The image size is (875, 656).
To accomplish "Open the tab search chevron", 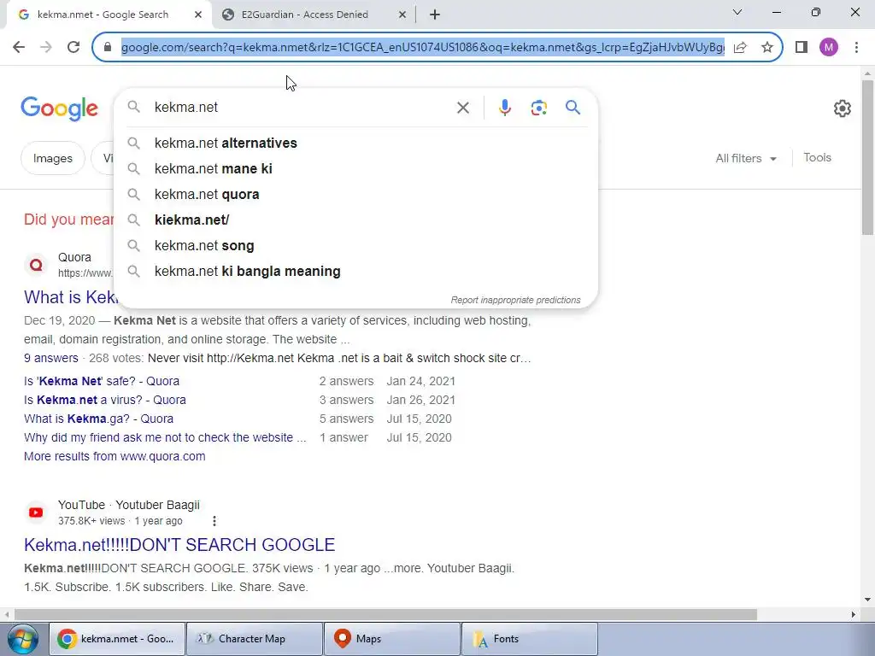I will pyautogui.click(x=737, y=12).
